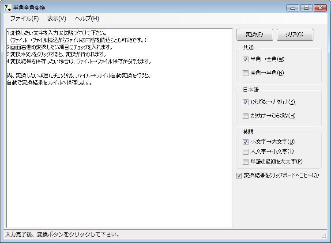Click the app icon in title bar
This screenshot has width=331, height=243.
point(8,8)
